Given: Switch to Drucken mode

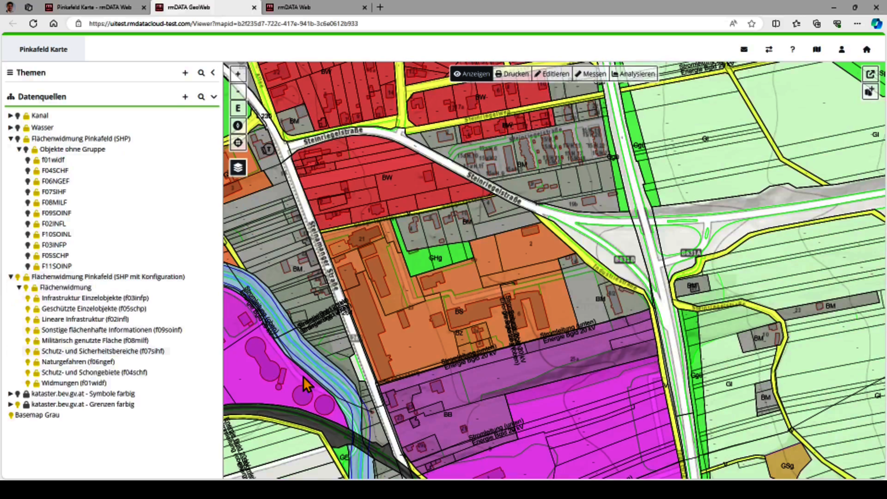Looking at the screenshot, I should (512, 74).
